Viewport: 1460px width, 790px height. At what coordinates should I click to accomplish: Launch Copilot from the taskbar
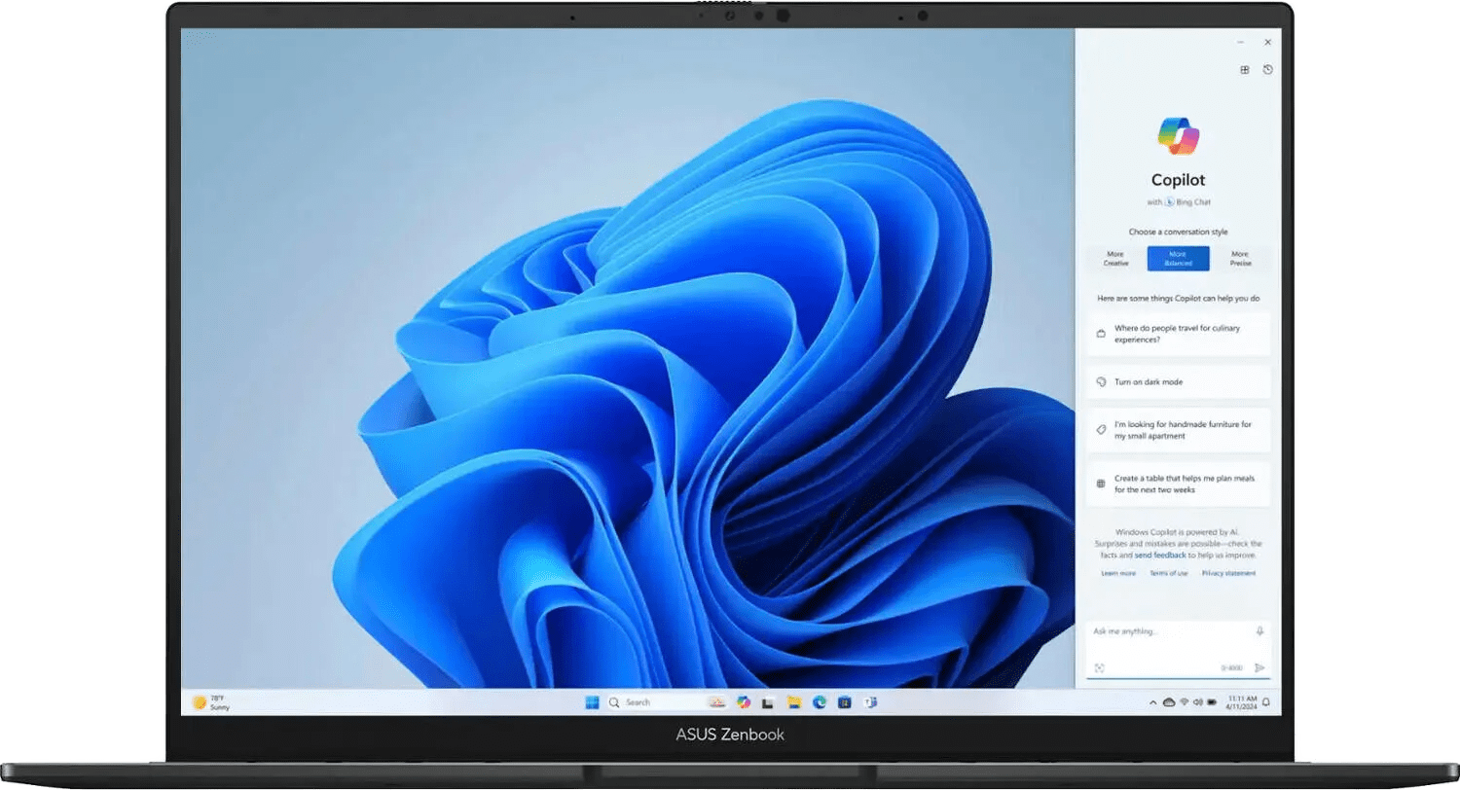tap(744, 702)
